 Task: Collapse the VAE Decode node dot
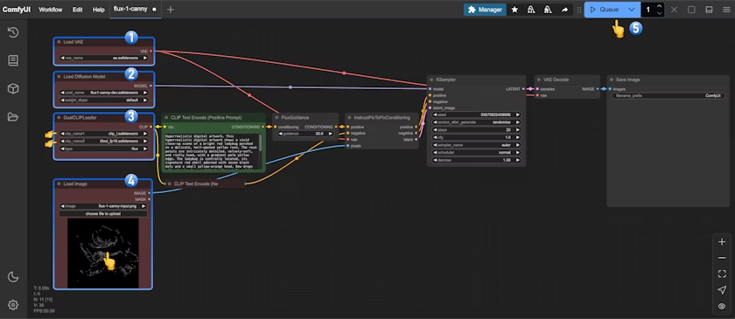point(539,80)
